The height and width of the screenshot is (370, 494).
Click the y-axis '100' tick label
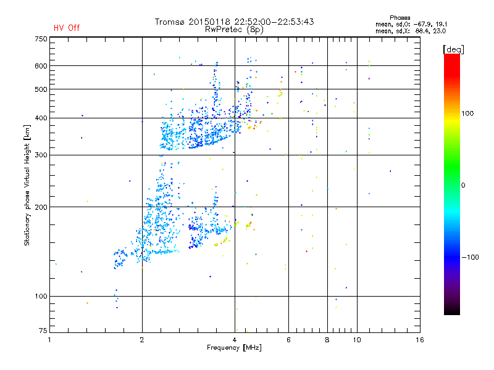tap(41, 297)
